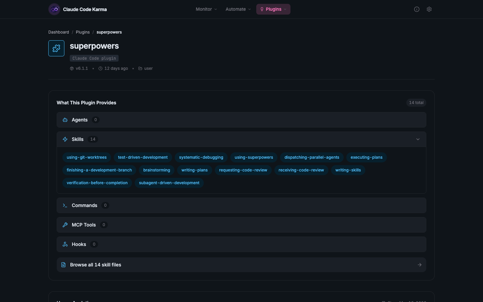Viewport: 483px width, 302px height.
Task: Click the Skills count badge 14
Action: [x=93, y=139]
